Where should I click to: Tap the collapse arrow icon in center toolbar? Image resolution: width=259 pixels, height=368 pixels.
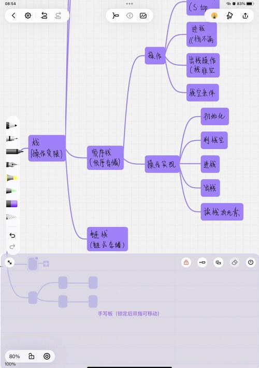click(x=129, y=16)
